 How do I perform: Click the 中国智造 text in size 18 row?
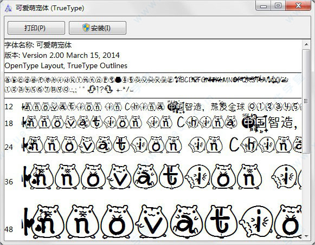click(x=268, y=123)
